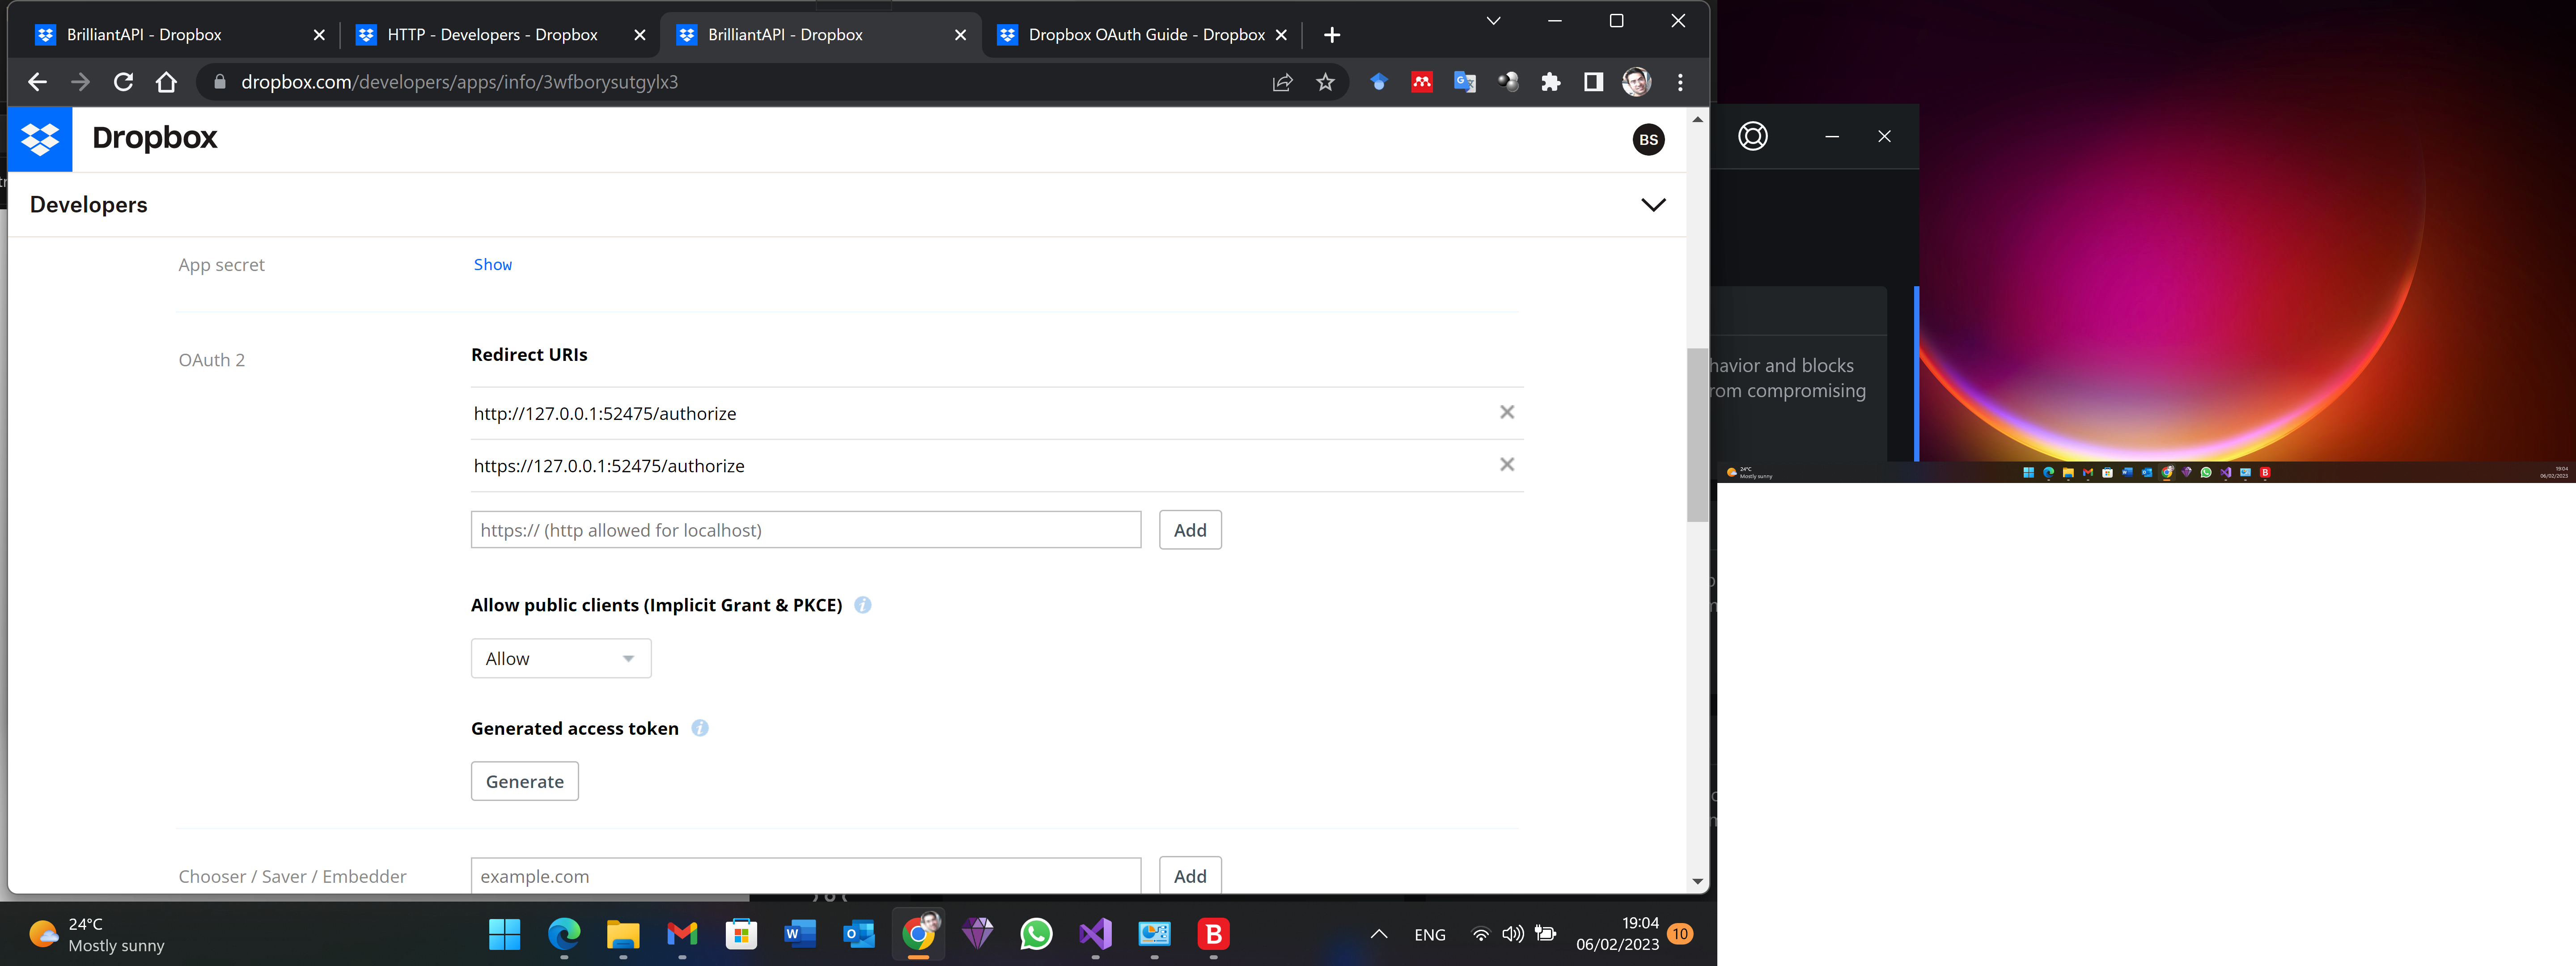This screenshot has height=966, width=2576.
Task: Open the BS account avatar menu
Action: [1648, 139]
